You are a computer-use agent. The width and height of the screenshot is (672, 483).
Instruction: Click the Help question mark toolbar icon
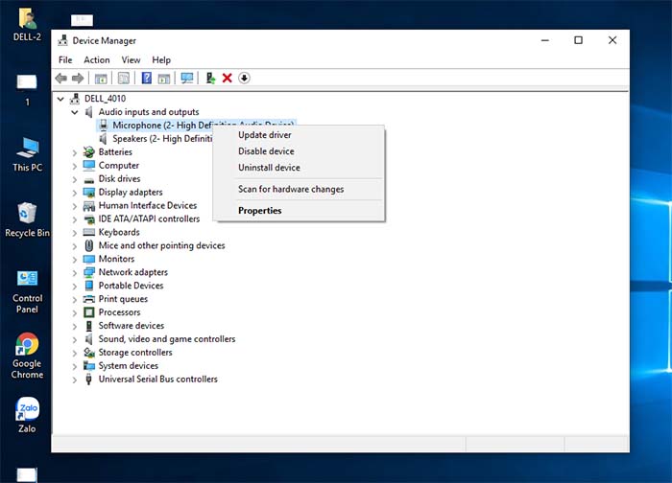coord(147,78)
